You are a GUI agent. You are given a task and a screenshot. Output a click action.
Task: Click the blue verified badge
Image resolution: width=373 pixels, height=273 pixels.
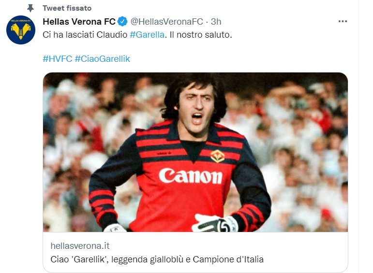tap(122, 22)
